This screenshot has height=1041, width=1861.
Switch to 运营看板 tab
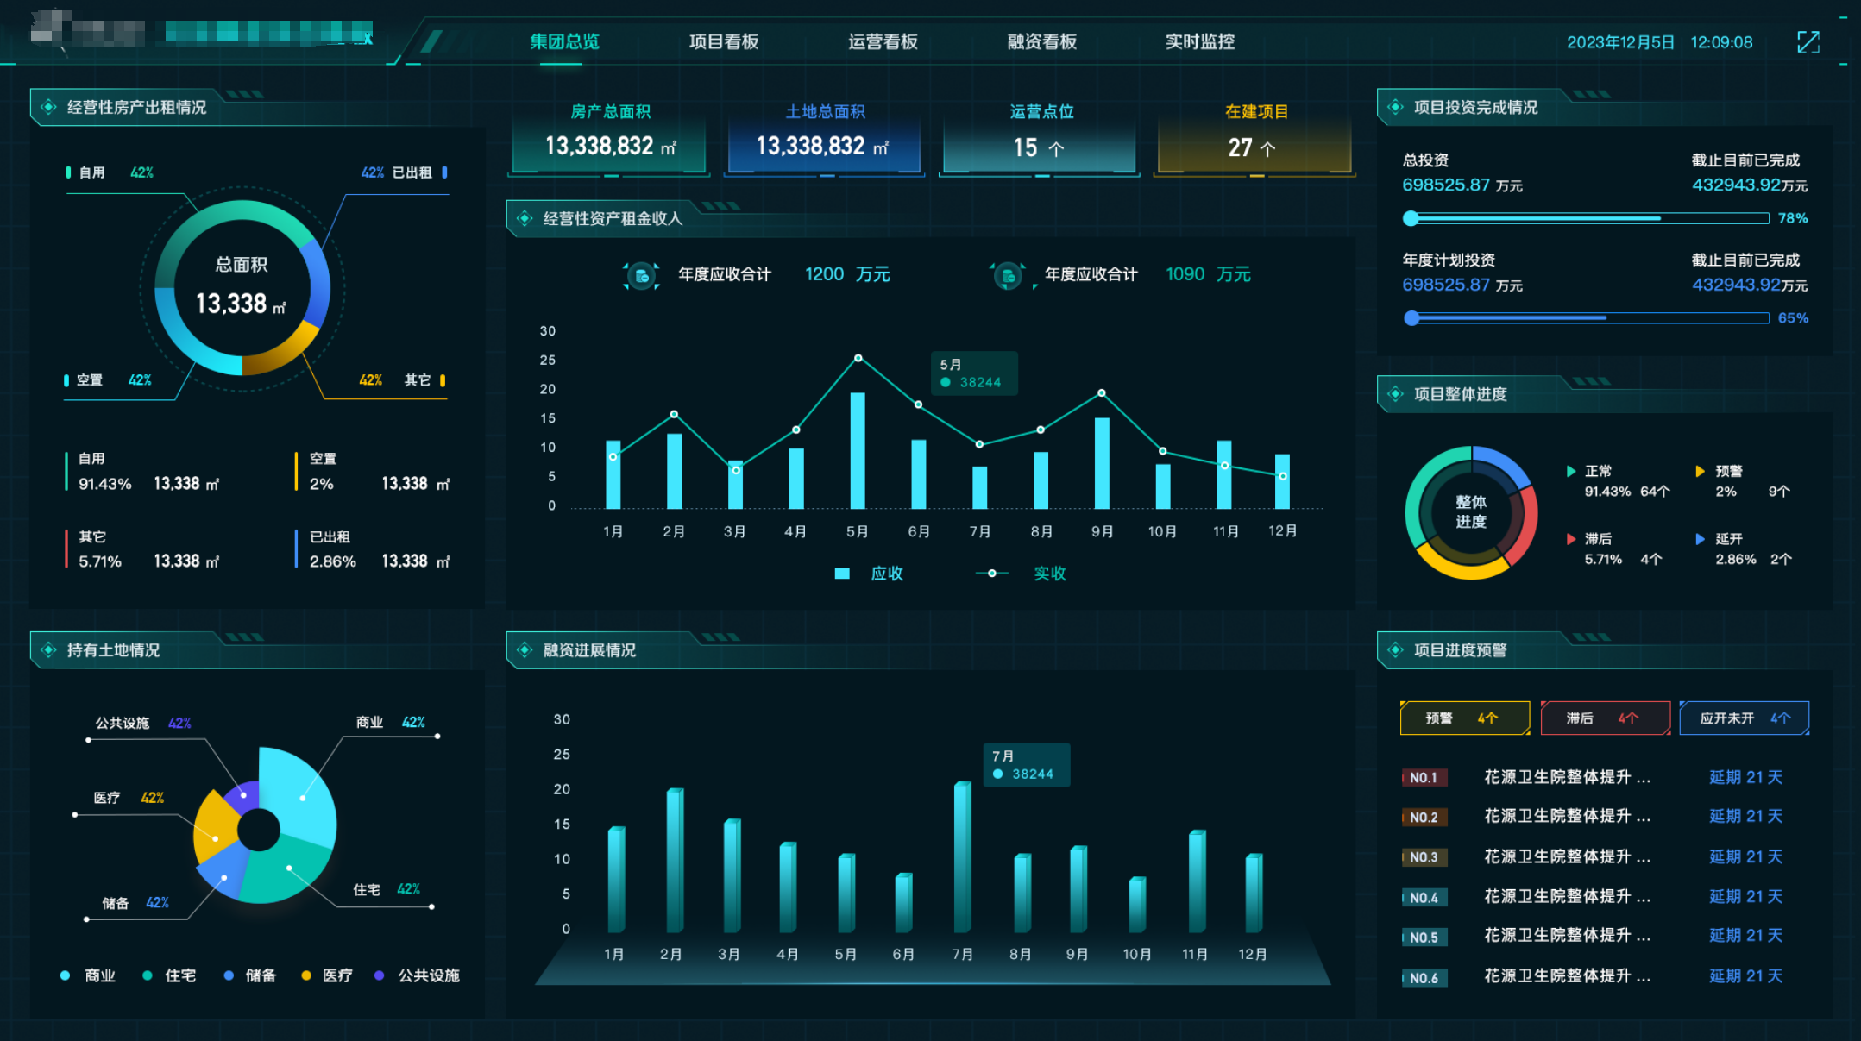[x=883, y=41]
